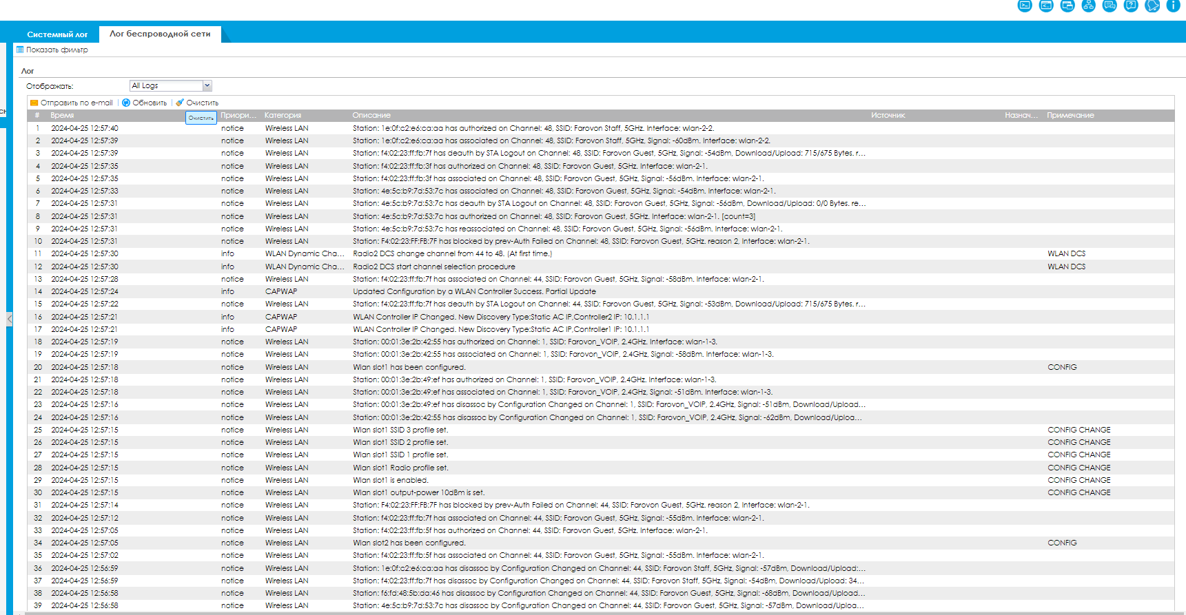This screenshot has height=615, width=1186.
Task: Click the overlapping windows icon in top bar
Action: [x=1067, y=6]
